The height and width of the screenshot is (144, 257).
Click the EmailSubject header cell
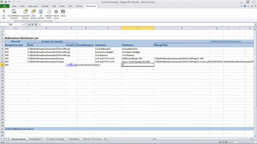tap(86, 45)
